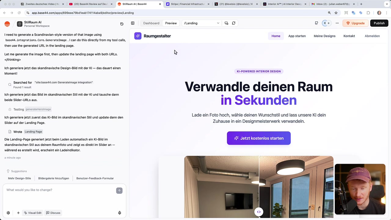
Task: Collapse the chat sidebar panel icon
Action: (133, 23)
